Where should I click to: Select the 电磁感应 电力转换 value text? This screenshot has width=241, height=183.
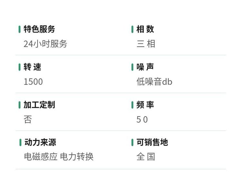click(59, 157)
